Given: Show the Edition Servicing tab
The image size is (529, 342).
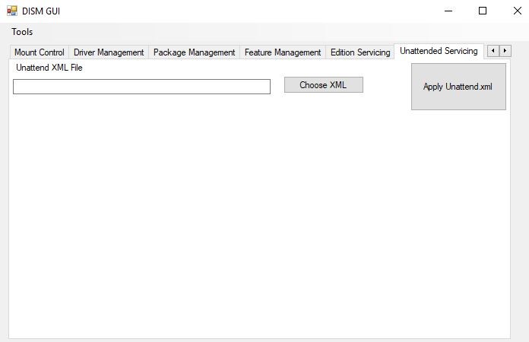Looking at the screenshot, I should tap(360, 52).
